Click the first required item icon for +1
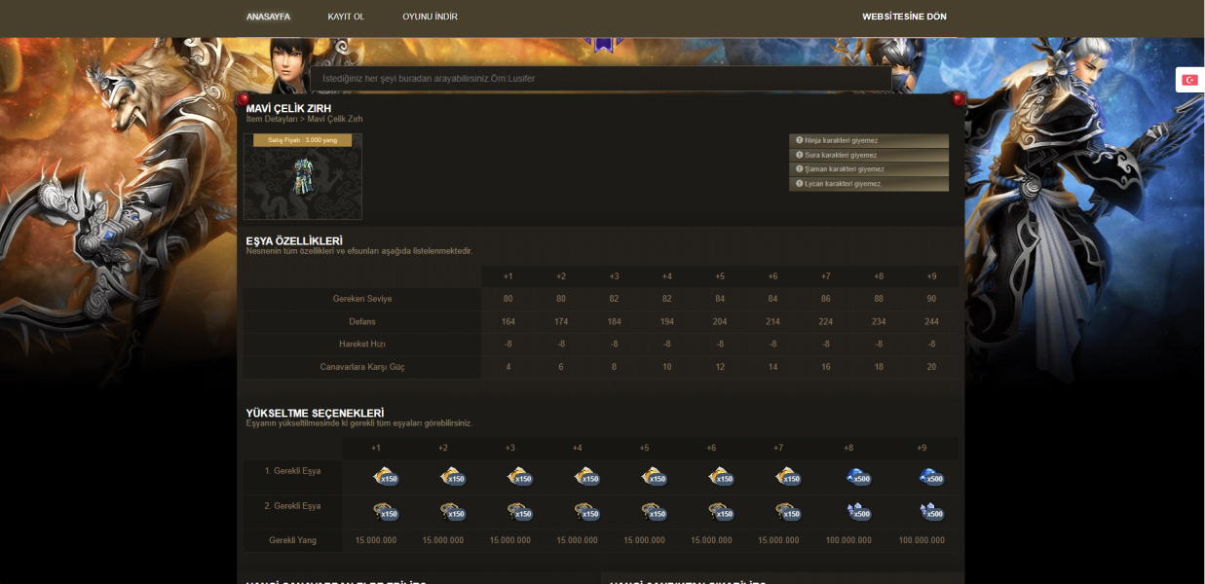The height and width of the screenshot is (584, 1205). click(x=385, y=476)
